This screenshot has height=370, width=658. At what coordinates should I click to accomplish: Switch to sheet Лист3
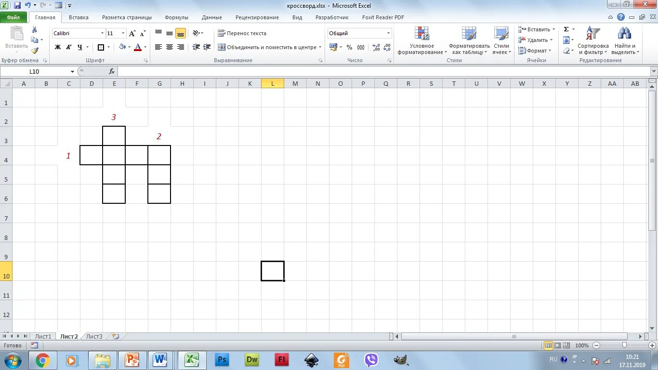point(94,336)
